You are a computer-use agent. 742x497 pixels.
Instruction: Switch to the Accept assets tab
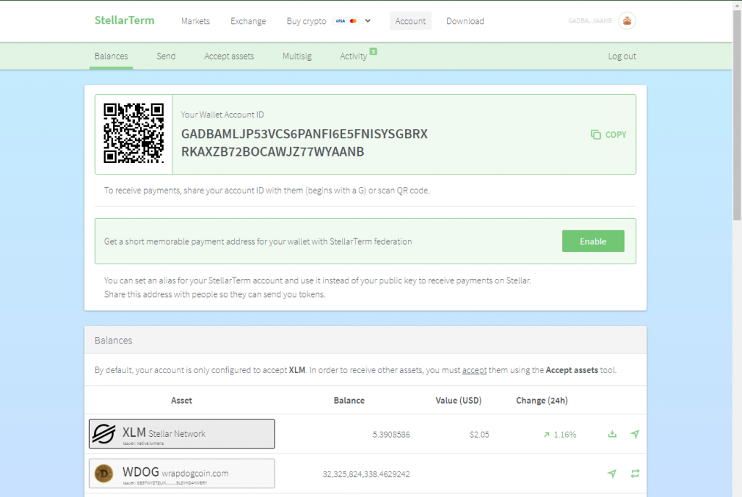[229, 56]
